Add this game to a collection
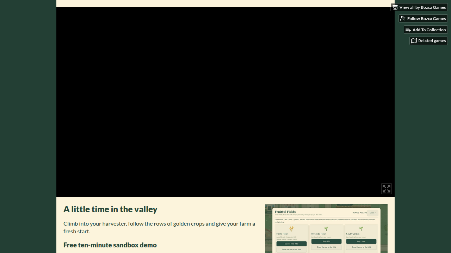The height and width of the screenshot is (253, 451). [x=426, y=30]
